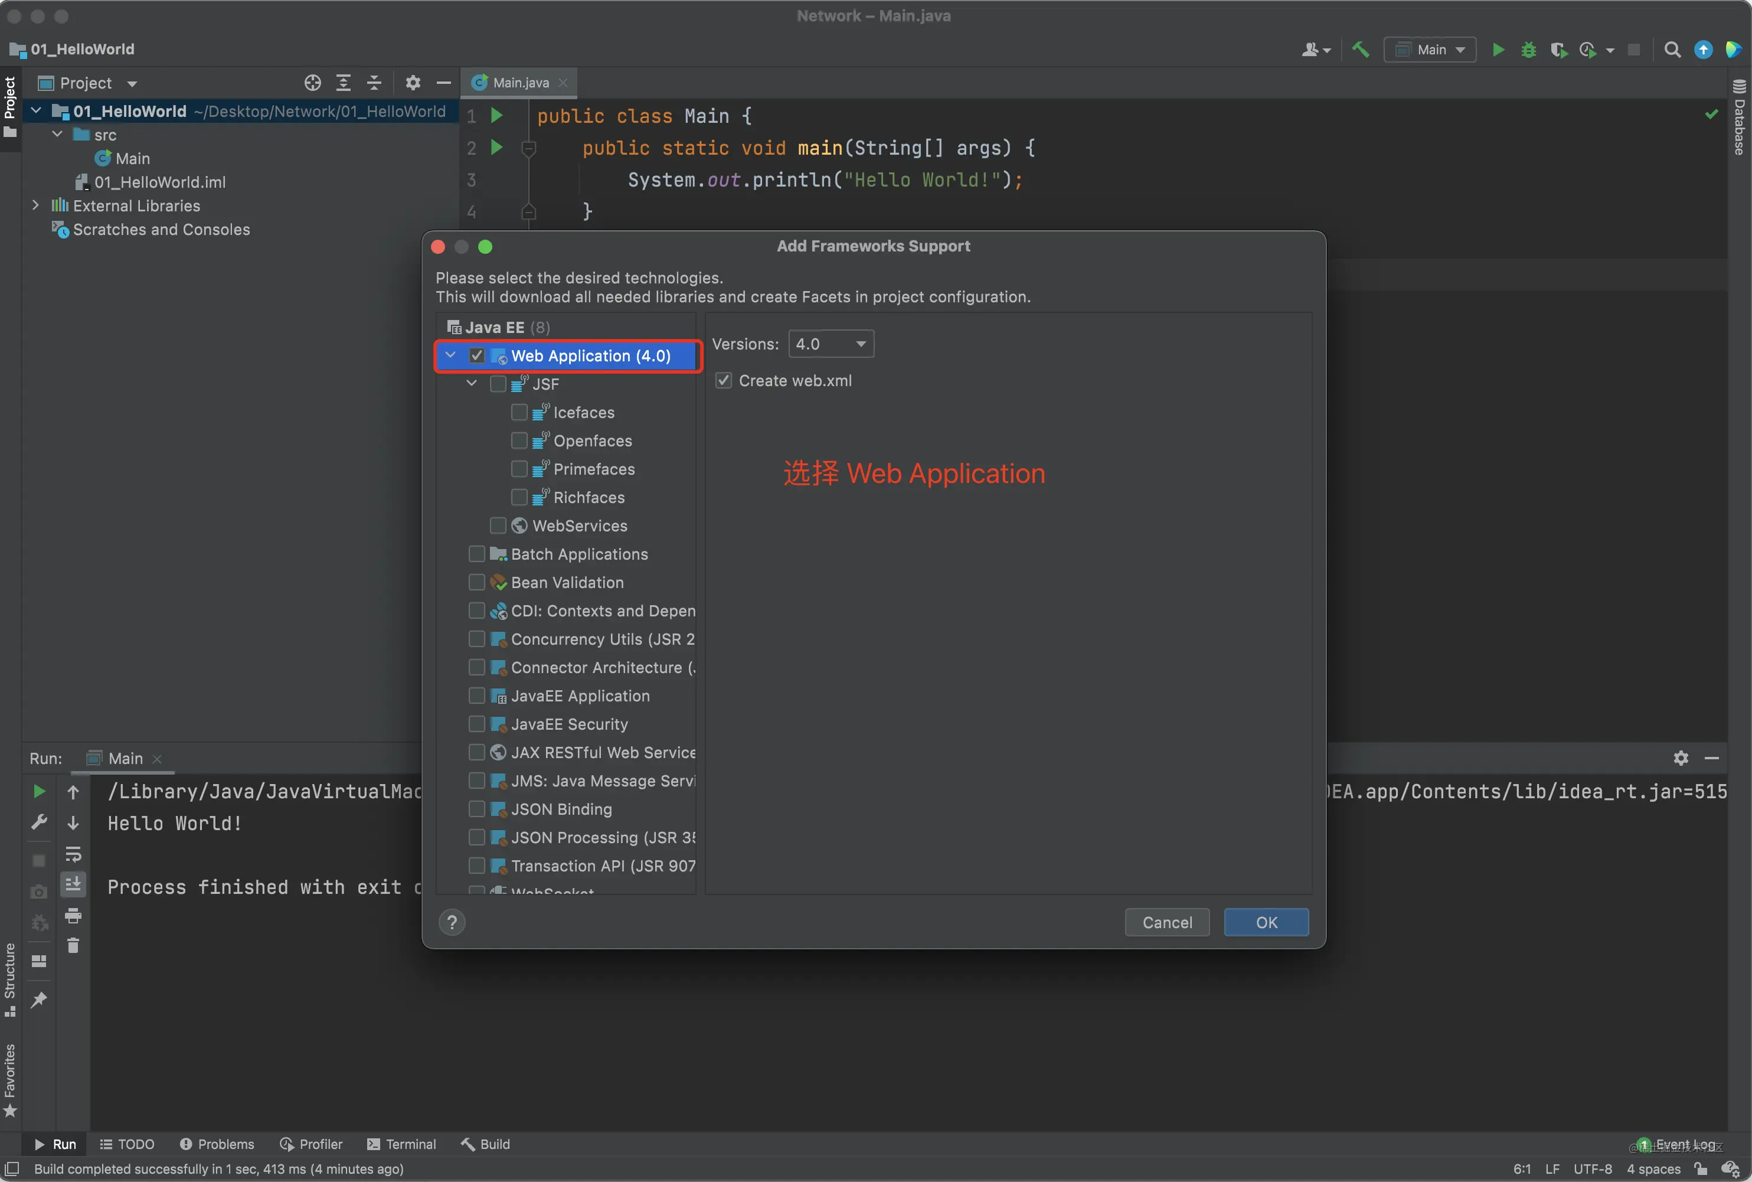Open the Event Log
This screenshot has width=1752, height=1182.
pyautogui.click(x=1678, y=1144)
